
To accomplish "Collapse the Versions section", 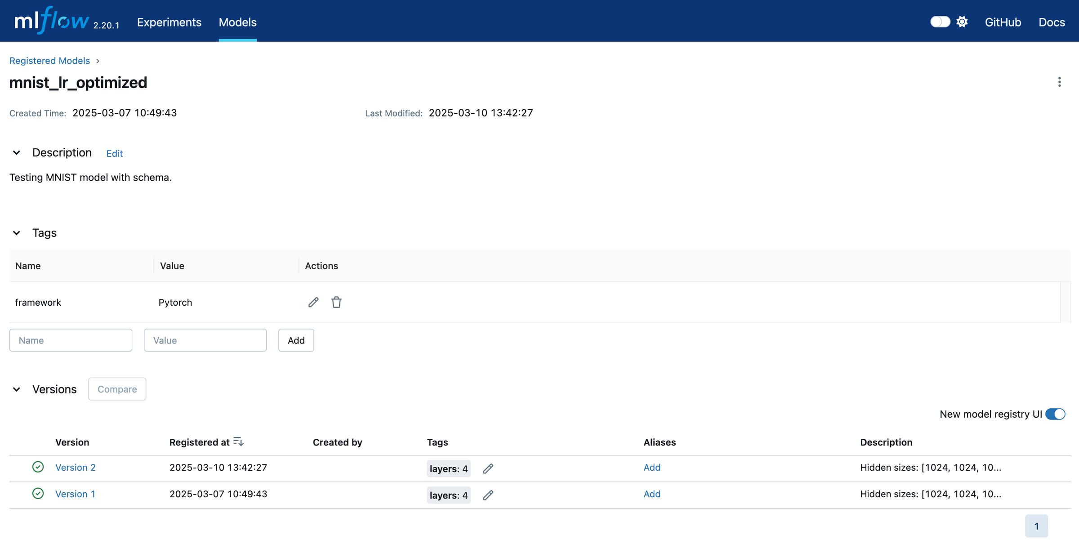I will [x=17, y=389].
